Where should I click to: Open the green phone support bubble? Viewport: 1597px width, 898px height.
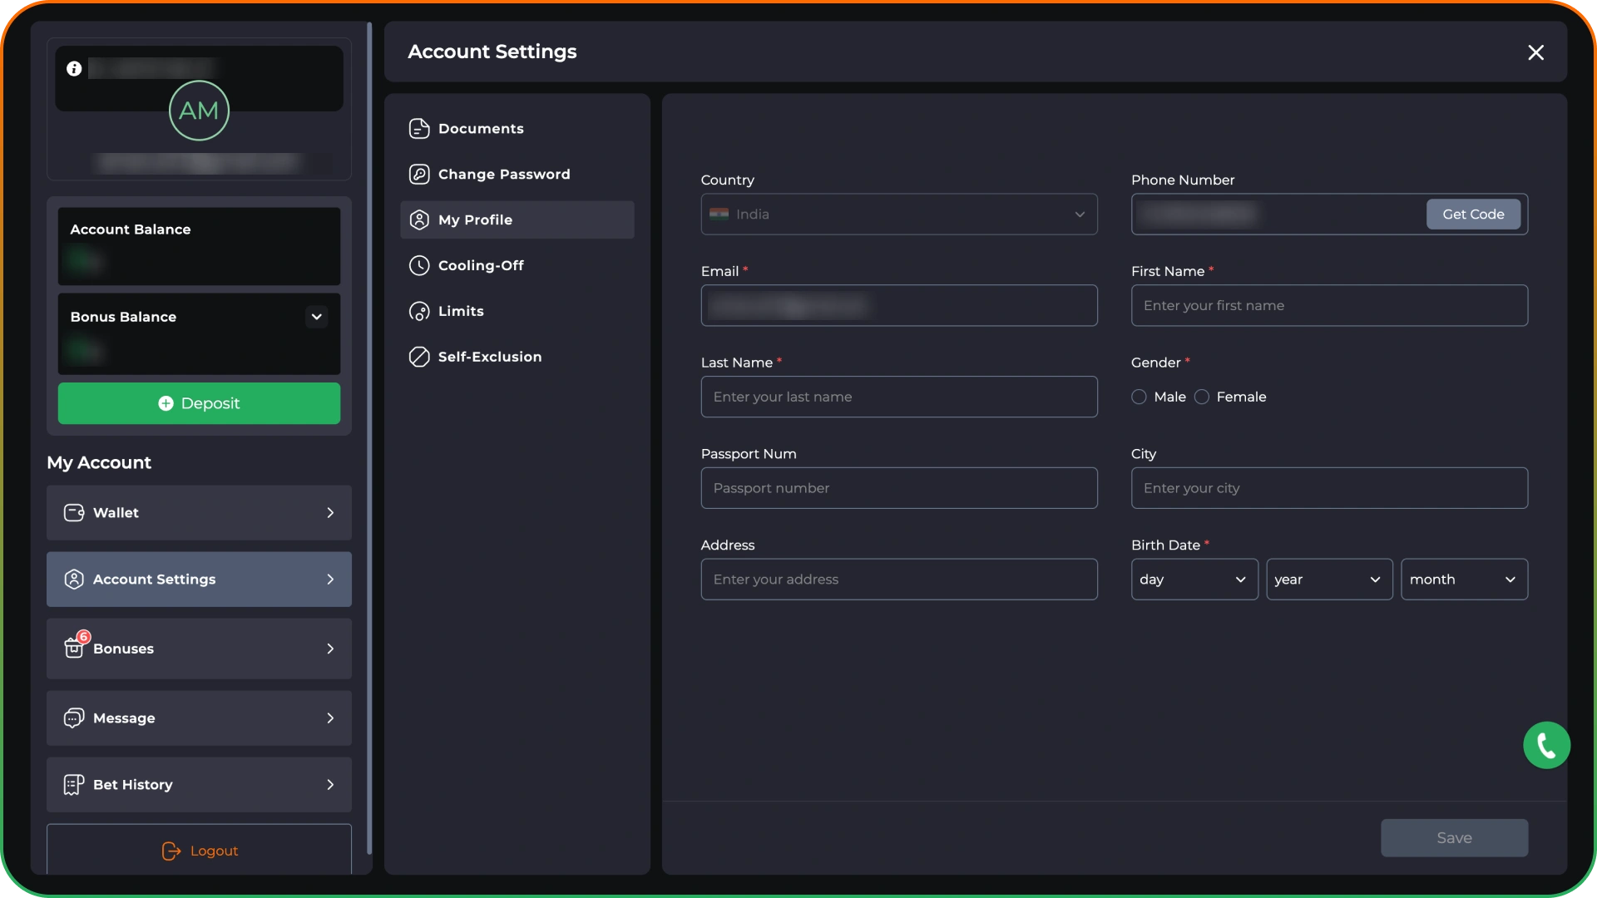coord(1546,745)
